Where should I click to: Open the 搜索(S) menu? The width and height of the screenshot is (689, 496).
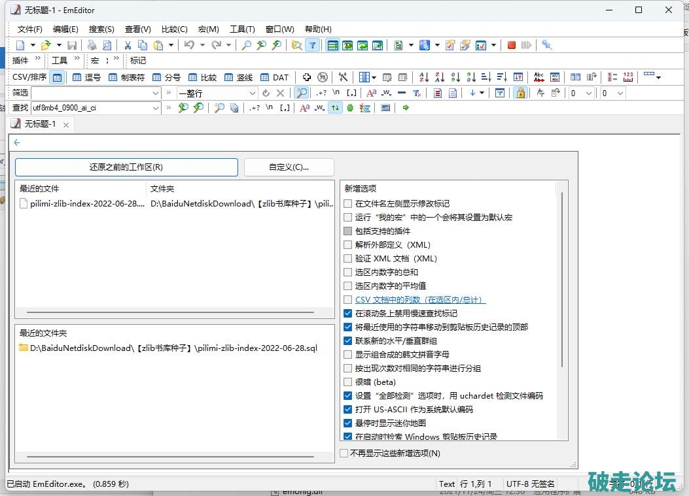point(101,29)
